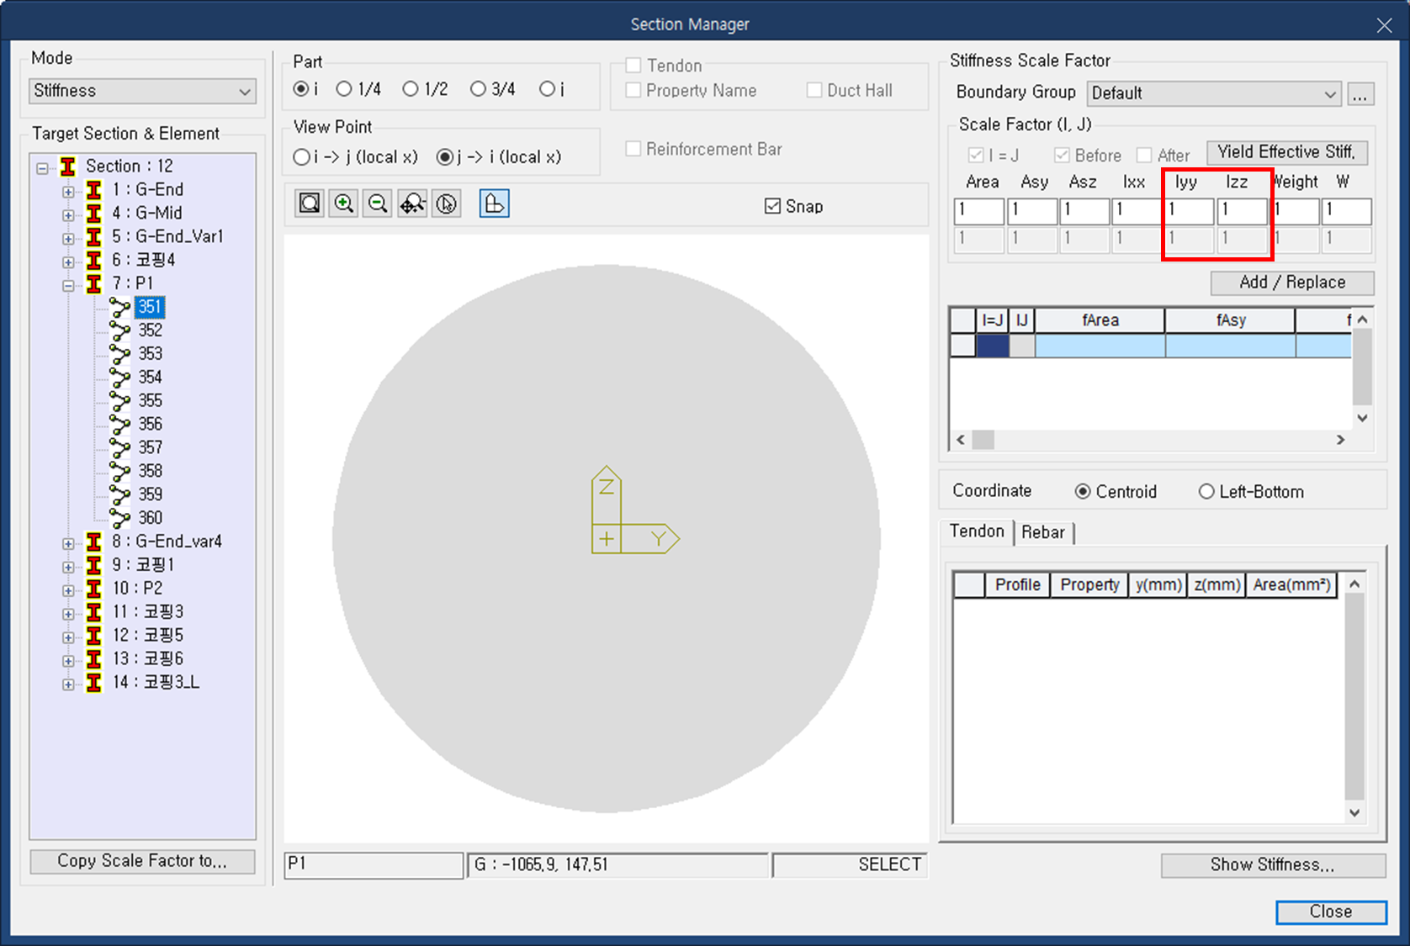Click the zoom out magnifier icon
The width and height of the screenshot is (1410, 946).
tap(378, 203)
